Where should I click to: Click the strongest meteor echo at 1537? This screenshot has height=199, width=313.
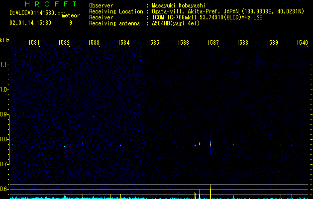coord(210,143)
